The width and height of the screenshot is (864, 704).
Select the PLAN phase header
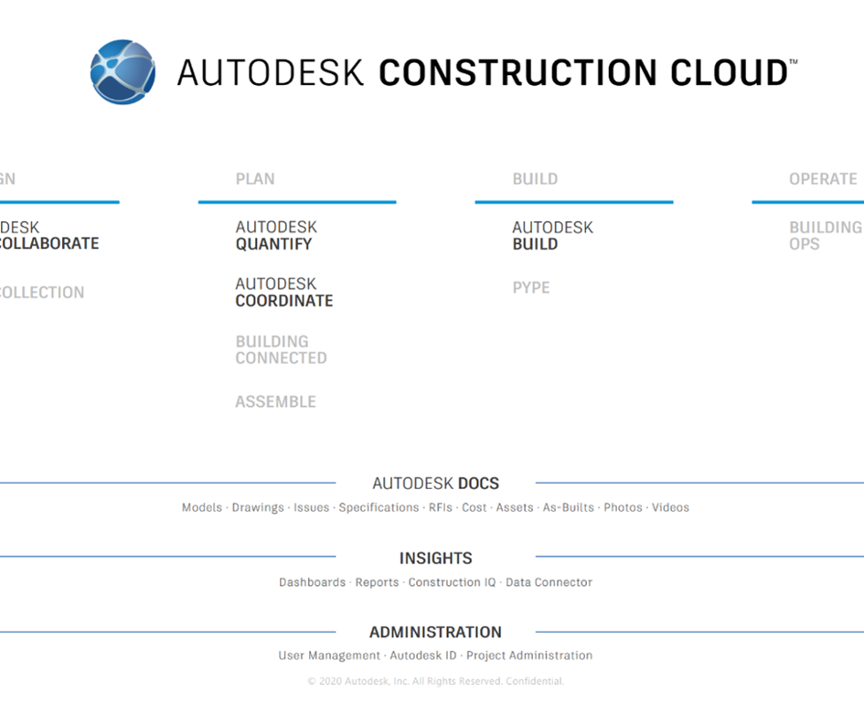pyautogui.click(x=255, y=179)
